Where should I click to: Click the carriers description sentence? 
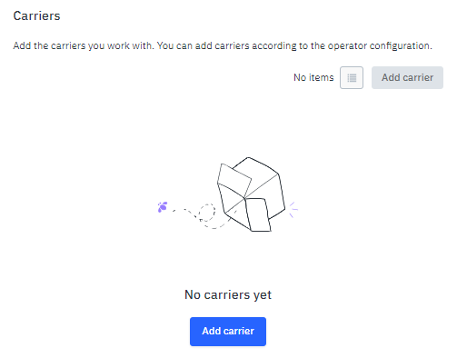[223, 45]
